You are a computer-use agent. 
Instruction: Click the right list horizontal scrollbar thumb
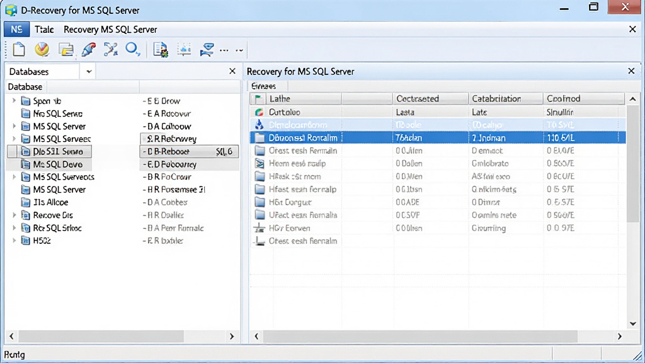(420, 337)
